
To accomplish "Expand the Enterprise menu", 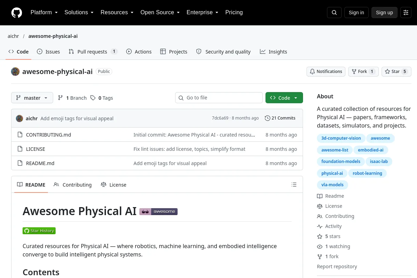I will point(203,13).
